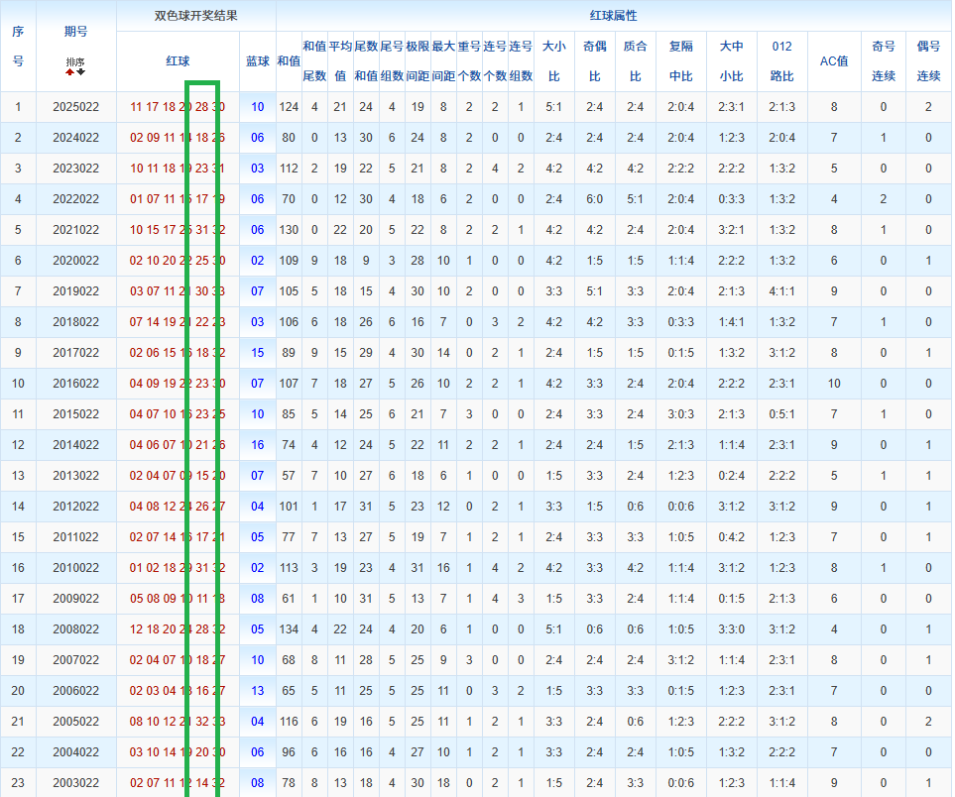Image resolution: width=955 pixels, height=797 pixels.
Task: Click the 红球属性 group header
Action: pyautogui.click(x=613, y=16)
